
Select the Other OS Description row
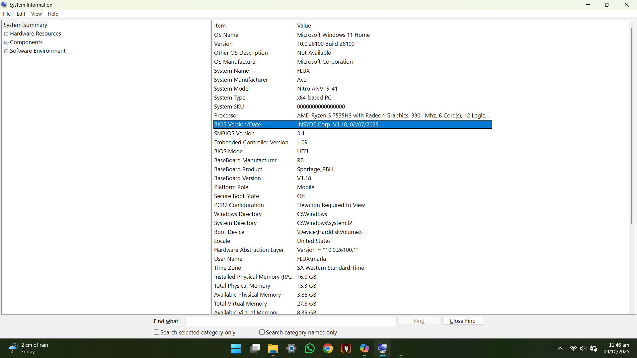click(x=353, y=53)
